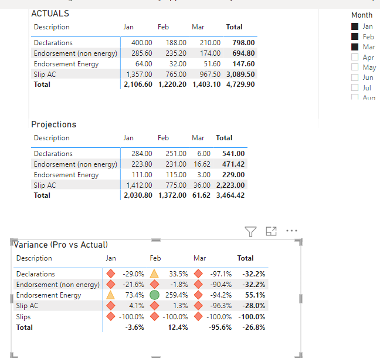Click Variance Endorsement Energy Feb value 259.4%
380x358 pixels.
[x=177, y=295]
